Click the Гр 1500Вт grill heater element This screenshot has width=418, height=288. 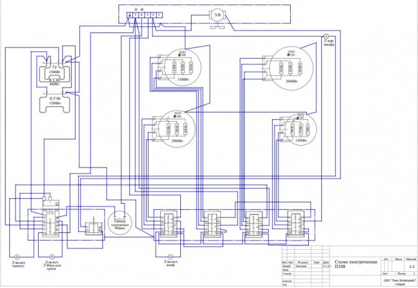coord(54,71)
